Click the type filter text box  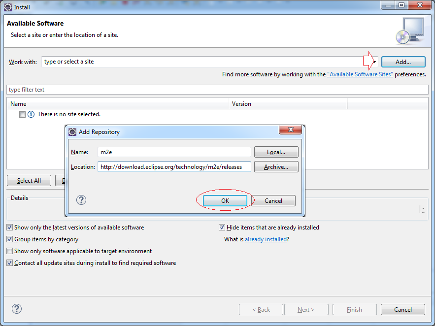(217, 90)
